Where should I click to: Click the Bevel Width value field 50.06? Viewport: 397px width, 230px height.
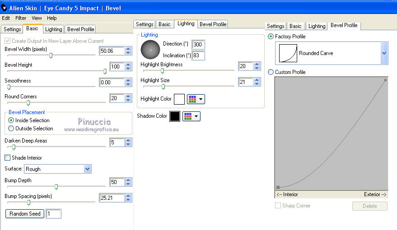(112, 51)
